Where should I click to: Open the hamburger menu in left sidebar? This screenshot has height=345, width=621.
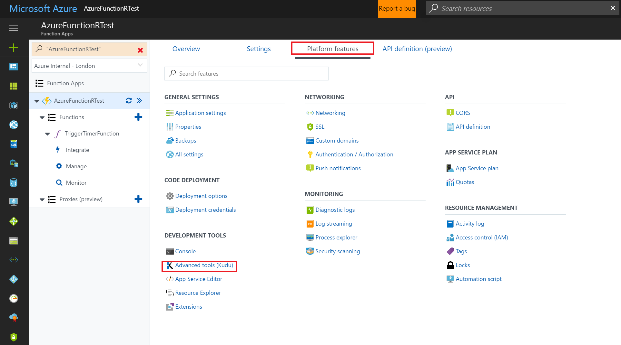point(14,28)
